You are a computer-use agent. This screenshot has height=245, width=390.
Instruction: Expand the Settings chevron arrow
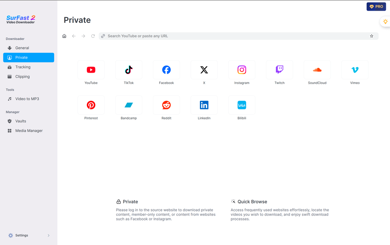click(48, 235)
